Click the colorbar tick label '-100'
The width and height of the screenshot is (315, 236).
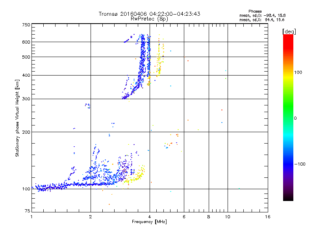[x=300, y=164]
